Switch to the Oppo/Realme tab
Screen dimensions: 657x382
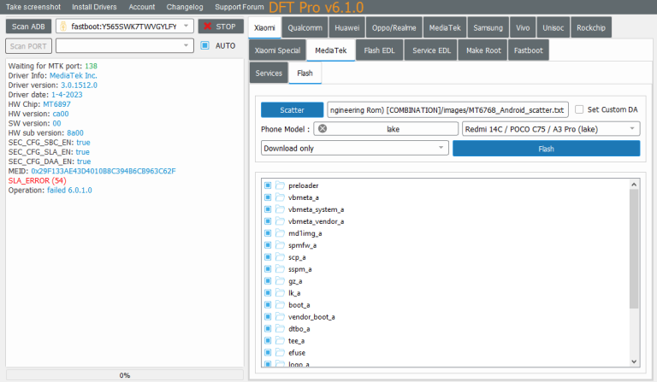(394, 27)
